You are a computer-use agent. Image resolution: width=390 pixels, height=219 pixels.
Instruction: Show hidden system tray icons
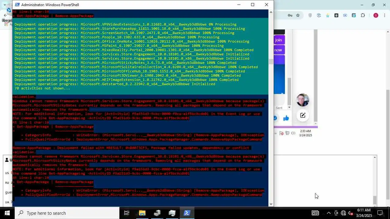[x=328, y=213]
